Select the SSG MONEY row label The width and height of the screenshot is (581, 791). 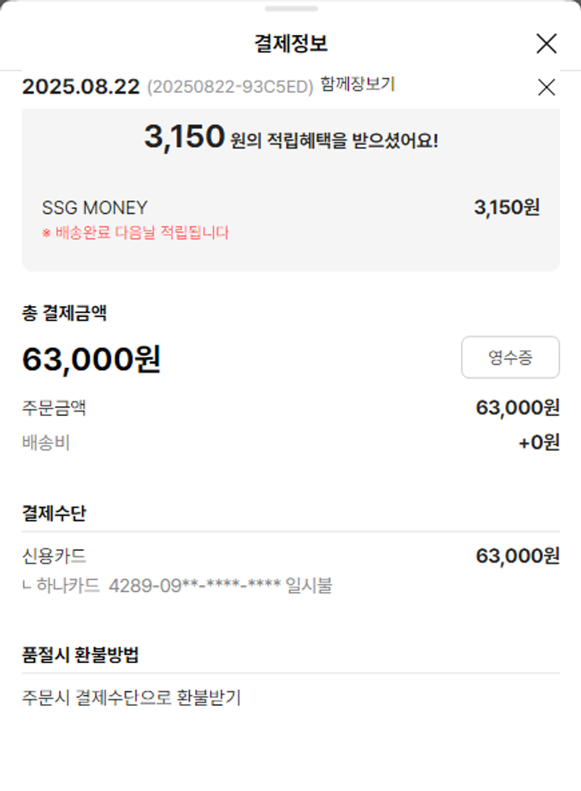coord(95,208)
